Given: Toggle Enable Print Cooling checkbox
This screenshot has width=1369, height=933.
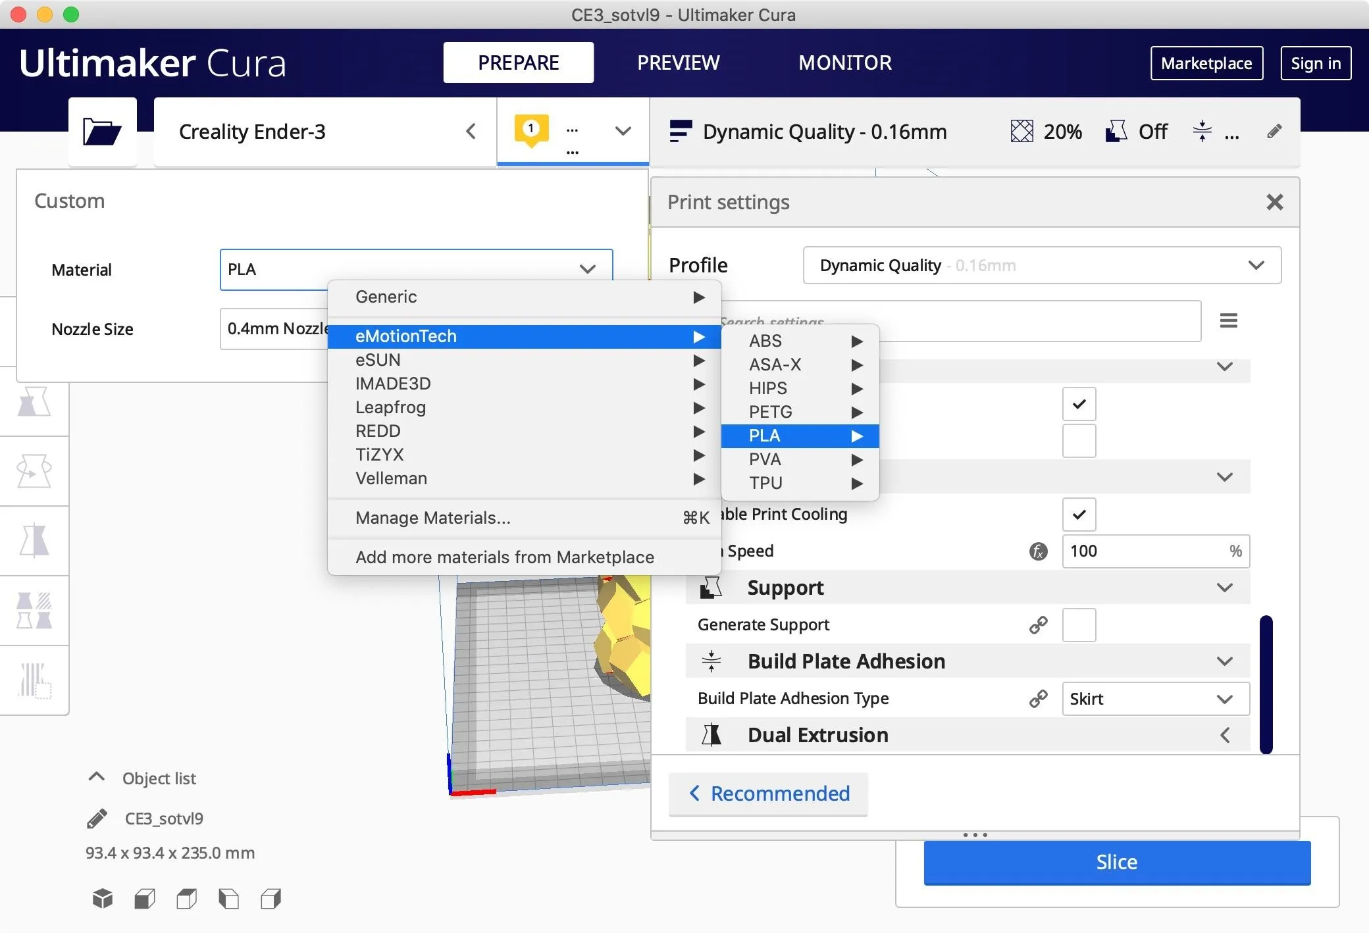Looking at the screenshot, I should pos(1079,515).
